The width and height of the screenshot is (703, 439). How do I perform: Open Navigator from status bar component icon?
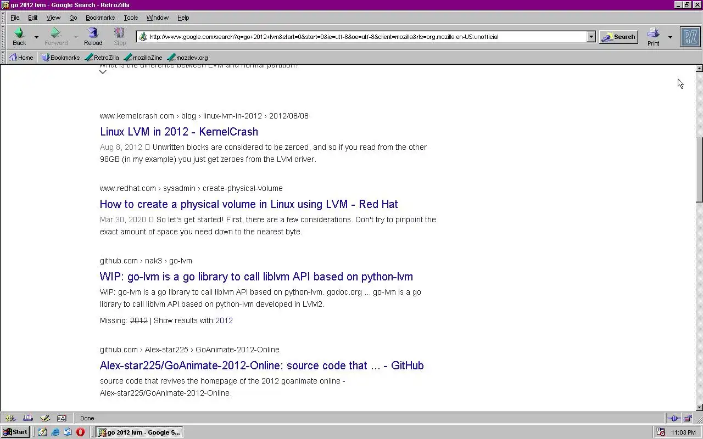(x=10, y=418)
